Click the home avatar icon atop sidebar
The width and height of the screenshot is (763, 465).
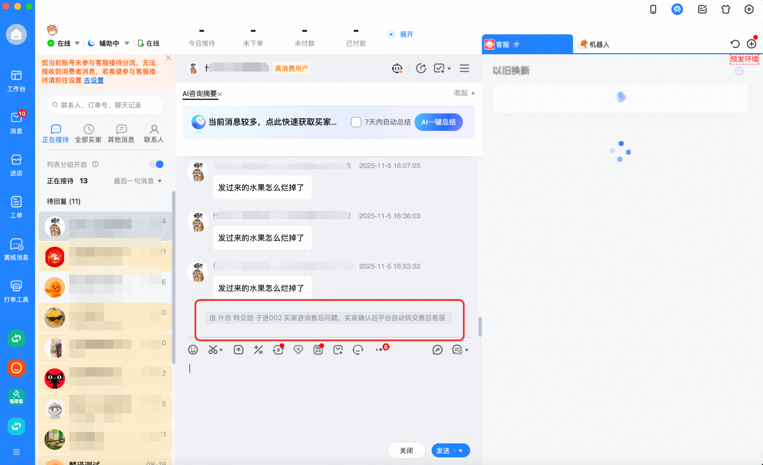tap(16, 35)
